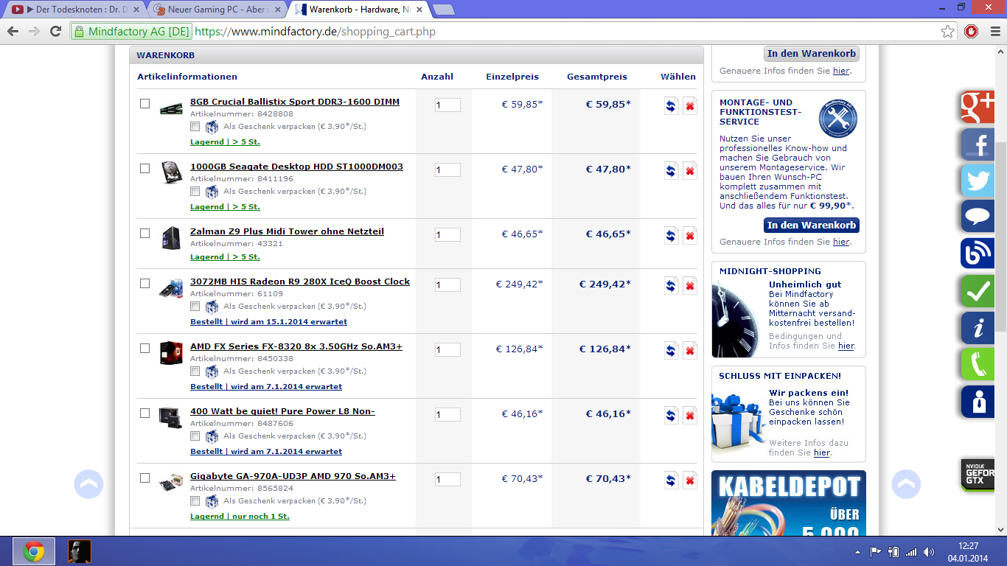Screen dimensions: 1007x566
Task: Click the quantity field for Crucial Ballistix
Action: click(447, 105)
